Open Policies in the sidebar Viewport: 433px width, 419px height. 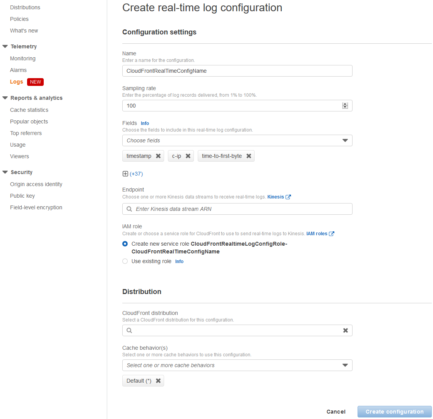pyautogui.click(x=19, y=19)
